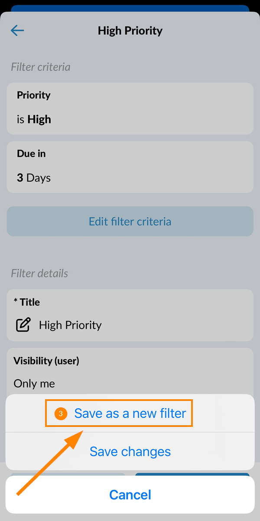Open Edit filter criteria
The image size is (260, 521).
[x=130, y=221]
